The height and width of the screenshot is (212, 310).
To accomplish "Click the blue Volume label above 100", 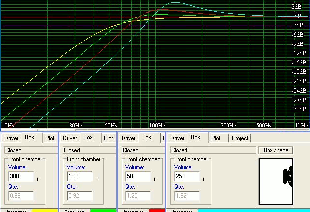I will click(x=76, y=167).
